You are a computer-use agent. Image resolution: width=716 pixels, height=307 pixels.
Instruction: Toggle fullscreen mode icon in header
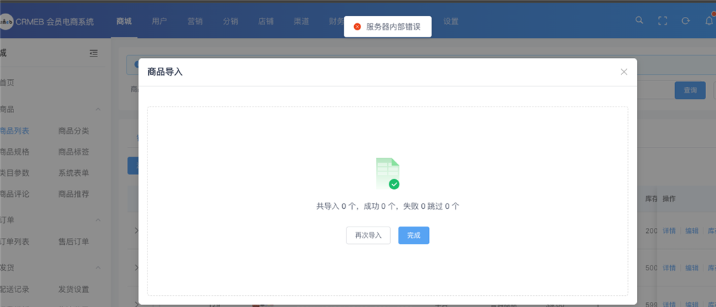click(662, 20)
